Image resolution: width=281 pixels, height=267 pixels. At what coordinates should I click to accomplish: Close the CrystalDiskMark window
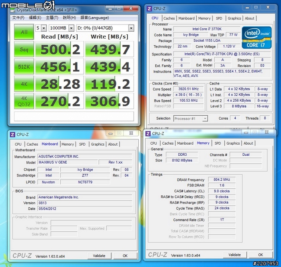(x=131, y=9)
